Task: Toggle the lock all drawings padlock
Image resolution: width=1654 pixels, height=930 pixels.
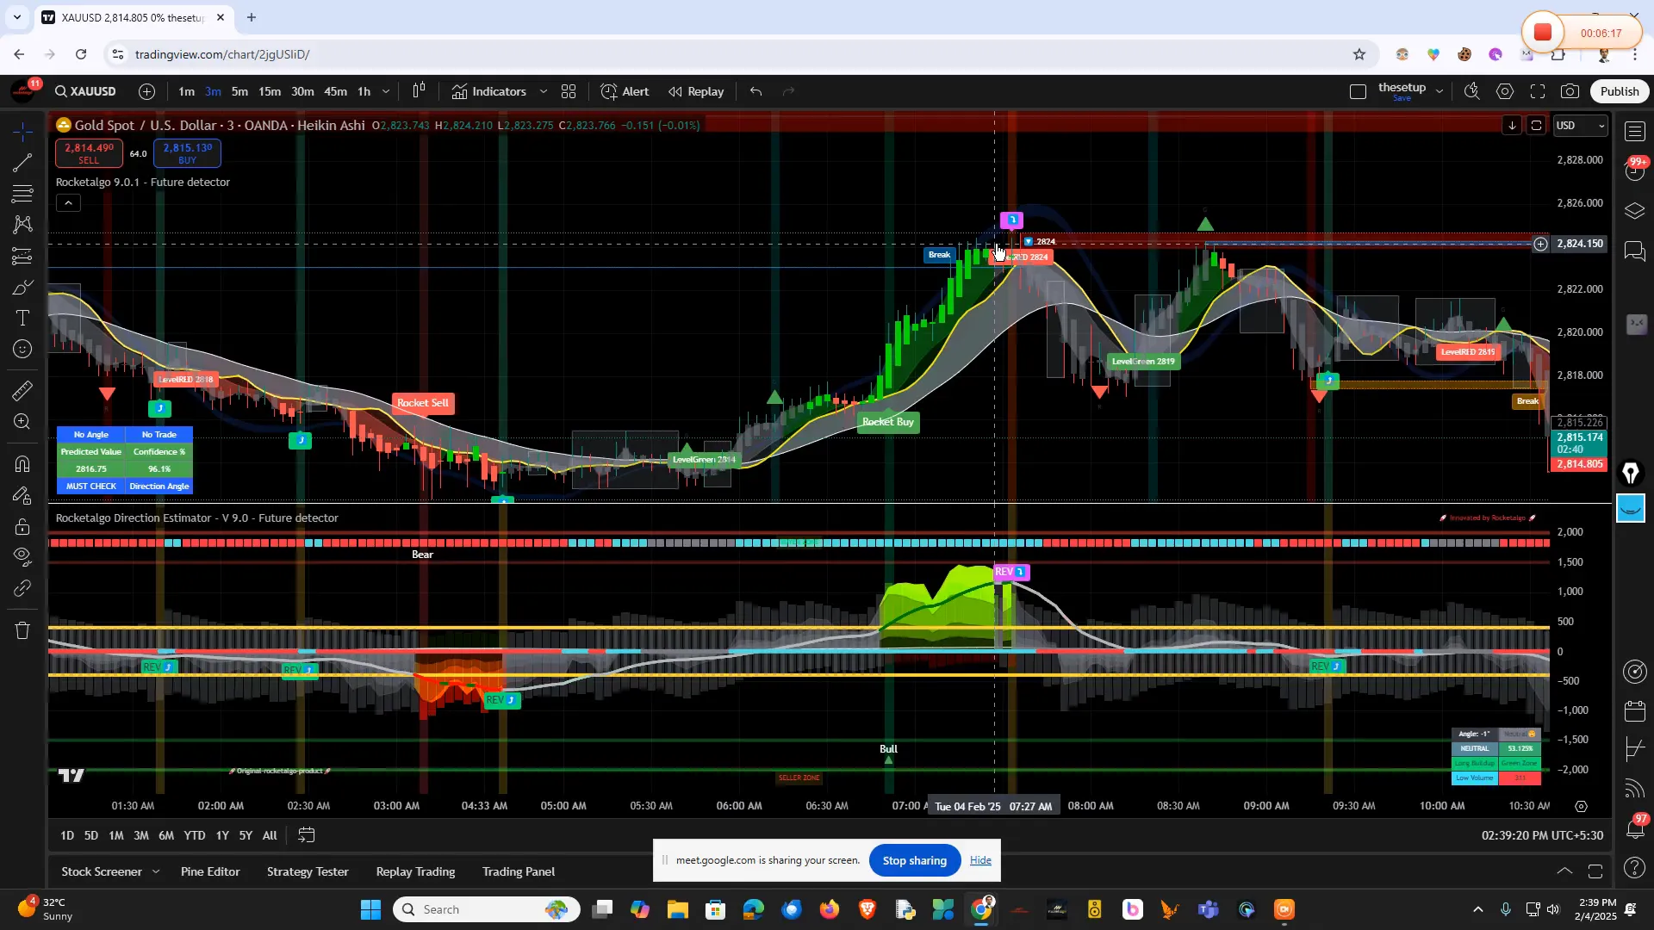Action: tap(22, 526)
